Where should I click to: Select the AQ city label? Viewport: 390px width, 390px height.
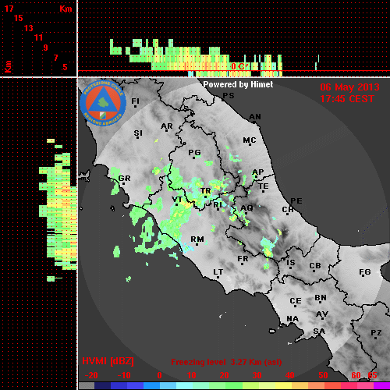click(x=246, y=207)
